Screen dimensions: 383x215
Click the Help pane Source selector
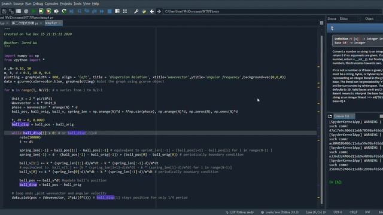tap(344, 19)
